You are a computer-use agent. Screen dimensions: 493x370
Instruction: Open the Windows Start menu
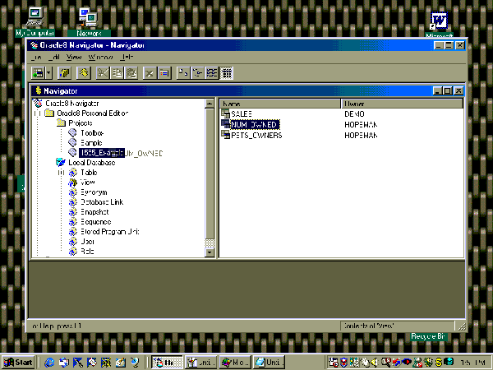tap(18, 363)
